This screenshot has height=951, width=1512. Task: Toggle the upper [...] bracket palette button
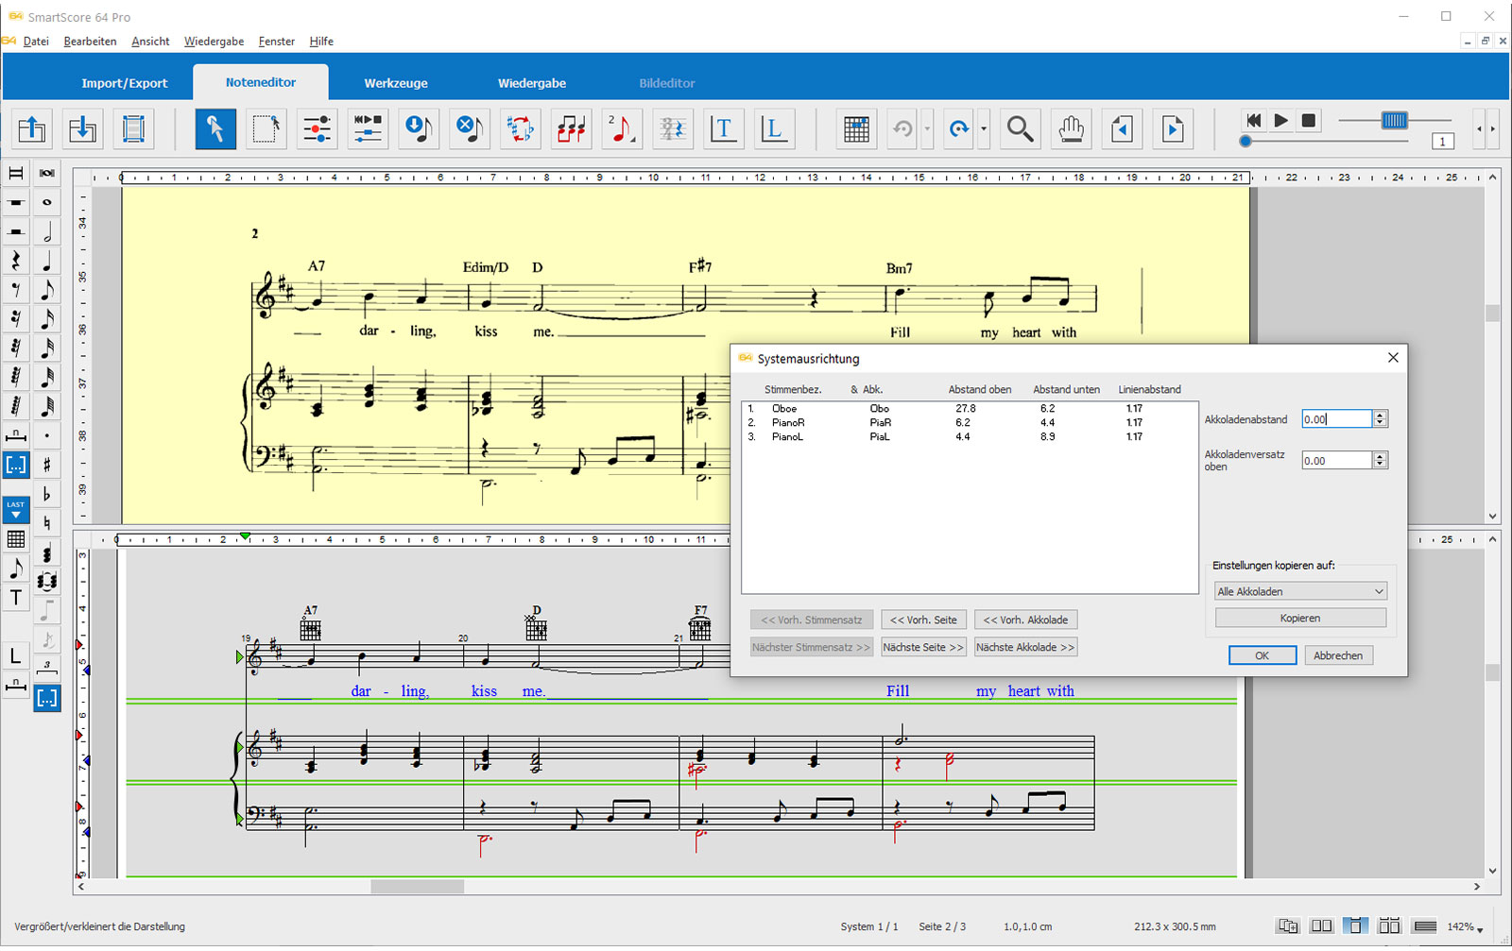pos(16,465)
